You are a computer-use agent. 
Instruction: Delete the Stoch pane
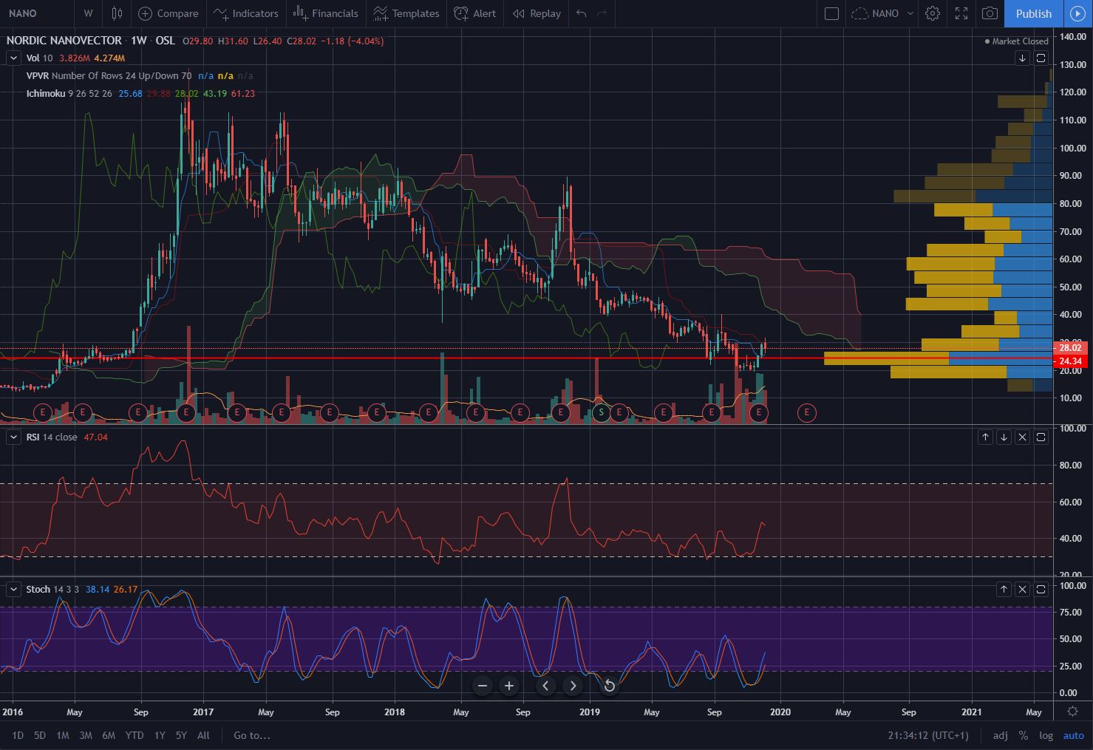point(1022,589)
